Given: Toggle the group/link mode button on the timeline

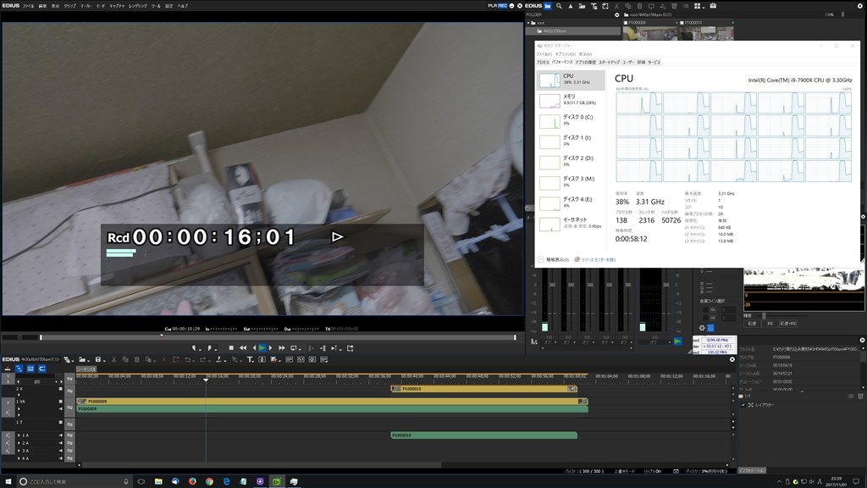Looking at the screenshot, I should pos(30,369).
